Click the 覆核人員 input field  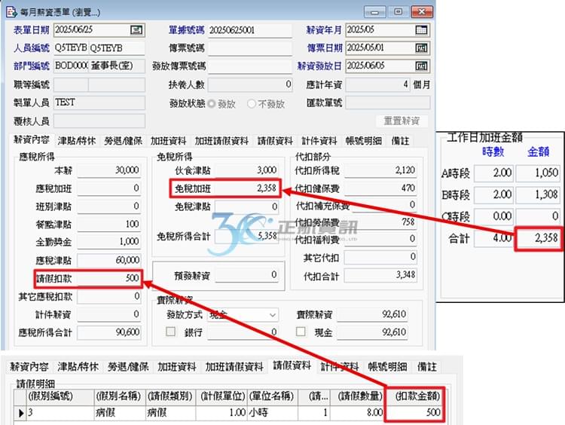coord(99,121)
